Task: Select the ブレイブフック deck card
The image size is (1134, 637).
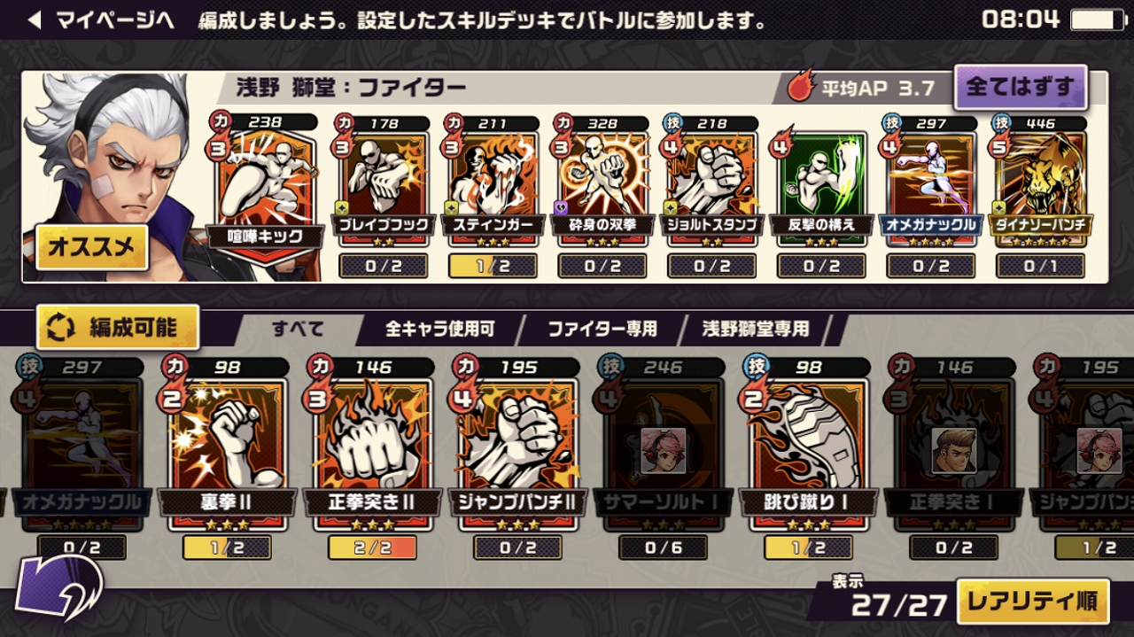Action: pos(383,182)
